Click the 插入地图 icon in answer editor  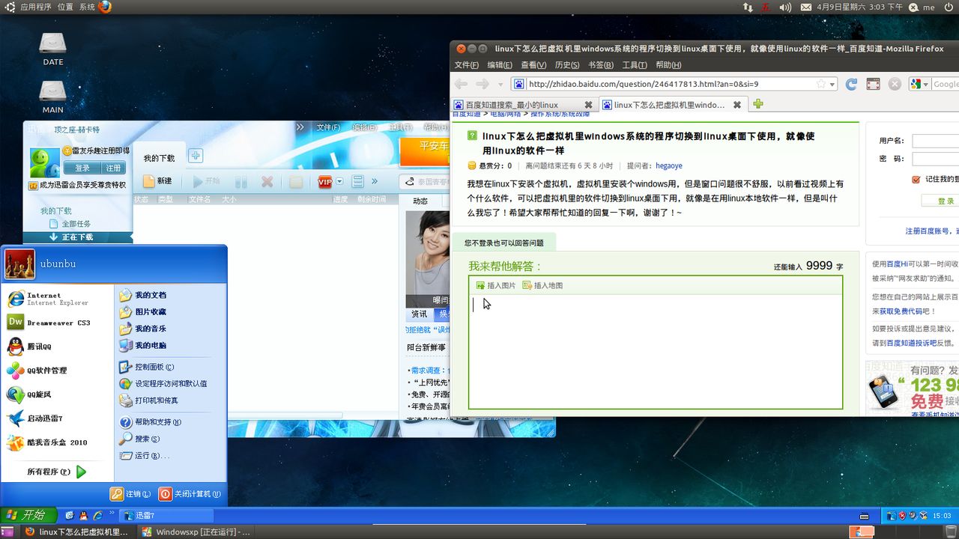tap(527, 285)
